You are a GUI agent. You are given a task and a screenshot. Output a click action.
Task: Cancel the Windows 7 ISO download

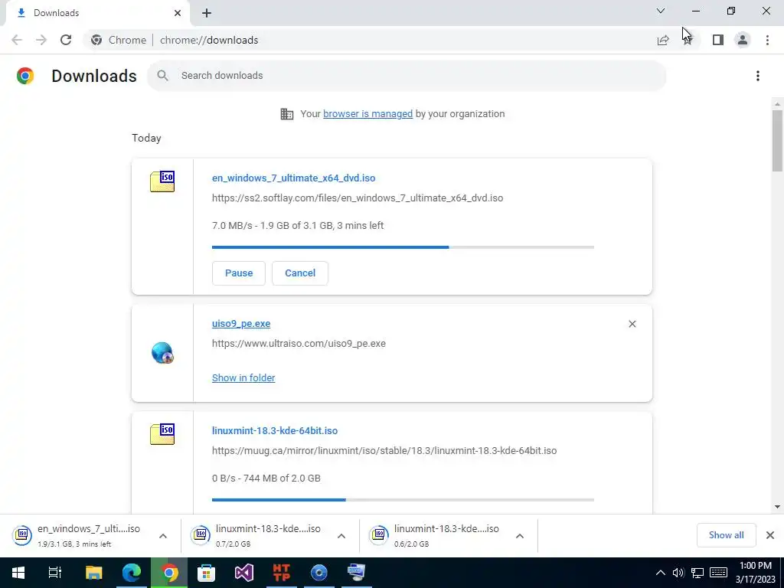click(300, 273)
